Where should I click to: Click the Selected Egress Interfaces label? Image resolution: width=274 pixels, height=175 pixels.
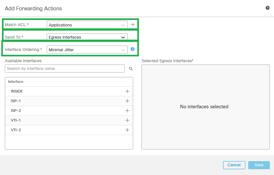(167, 61)
